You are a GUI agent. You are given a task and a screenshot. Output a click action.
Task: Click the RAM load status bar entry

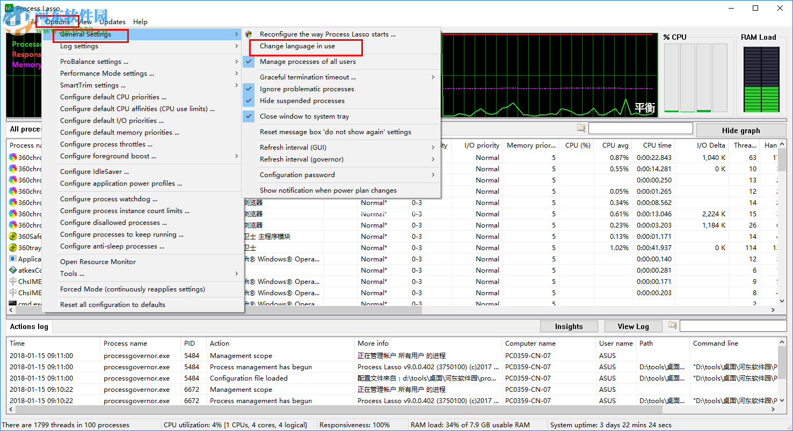click(x=470, y=425)
